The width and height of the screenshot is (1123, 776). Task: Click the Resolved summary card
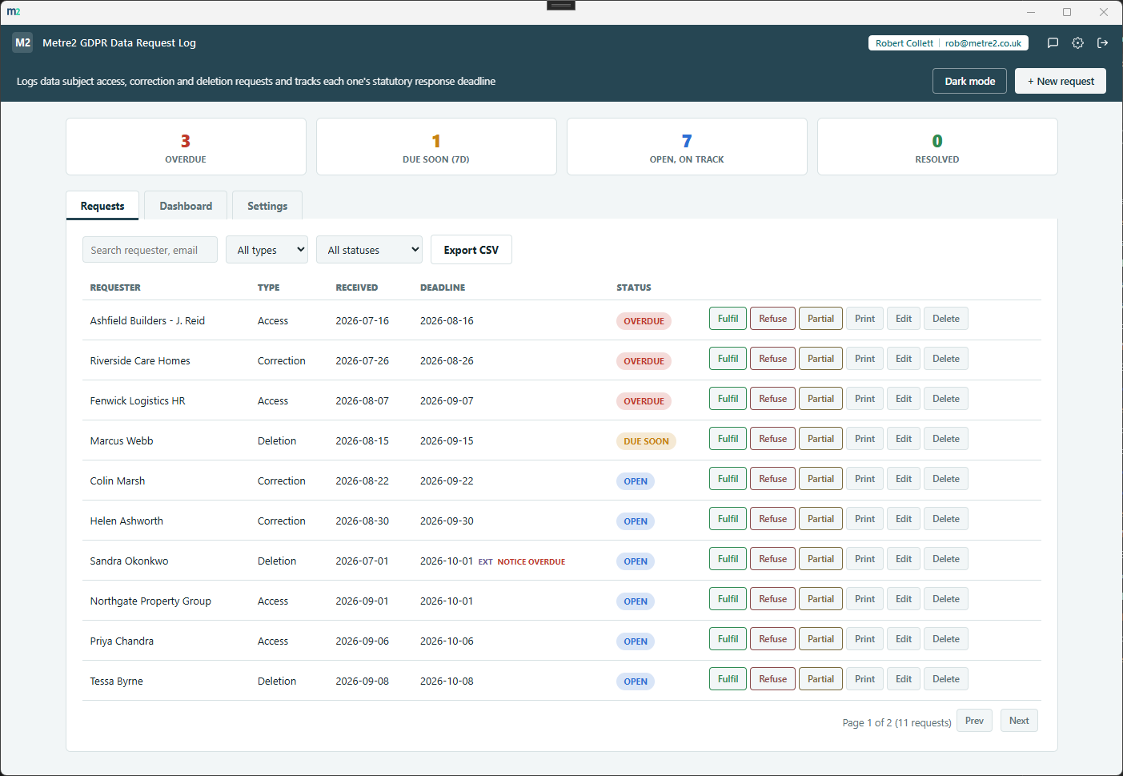tap(937, 147)
